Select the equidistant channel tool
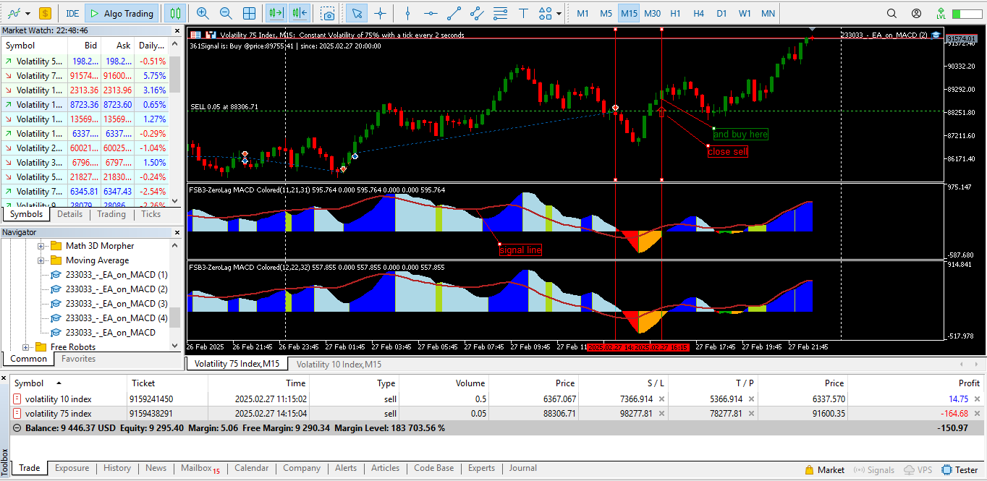Viewport: 987px width, 481px height. (x=477, y=13)
